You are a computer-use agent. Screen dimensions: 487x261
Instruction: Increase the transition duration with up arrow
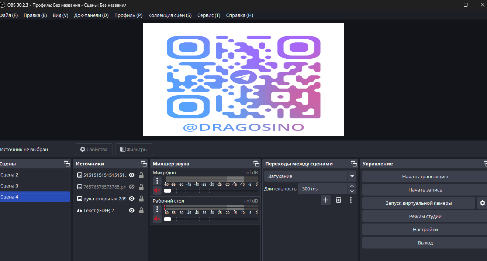point(352,186)
